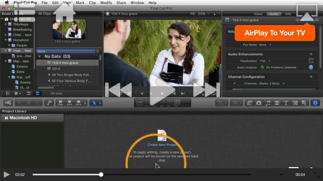Click the large rewind overlay button

pyautogui.click(x=119, y=90)
